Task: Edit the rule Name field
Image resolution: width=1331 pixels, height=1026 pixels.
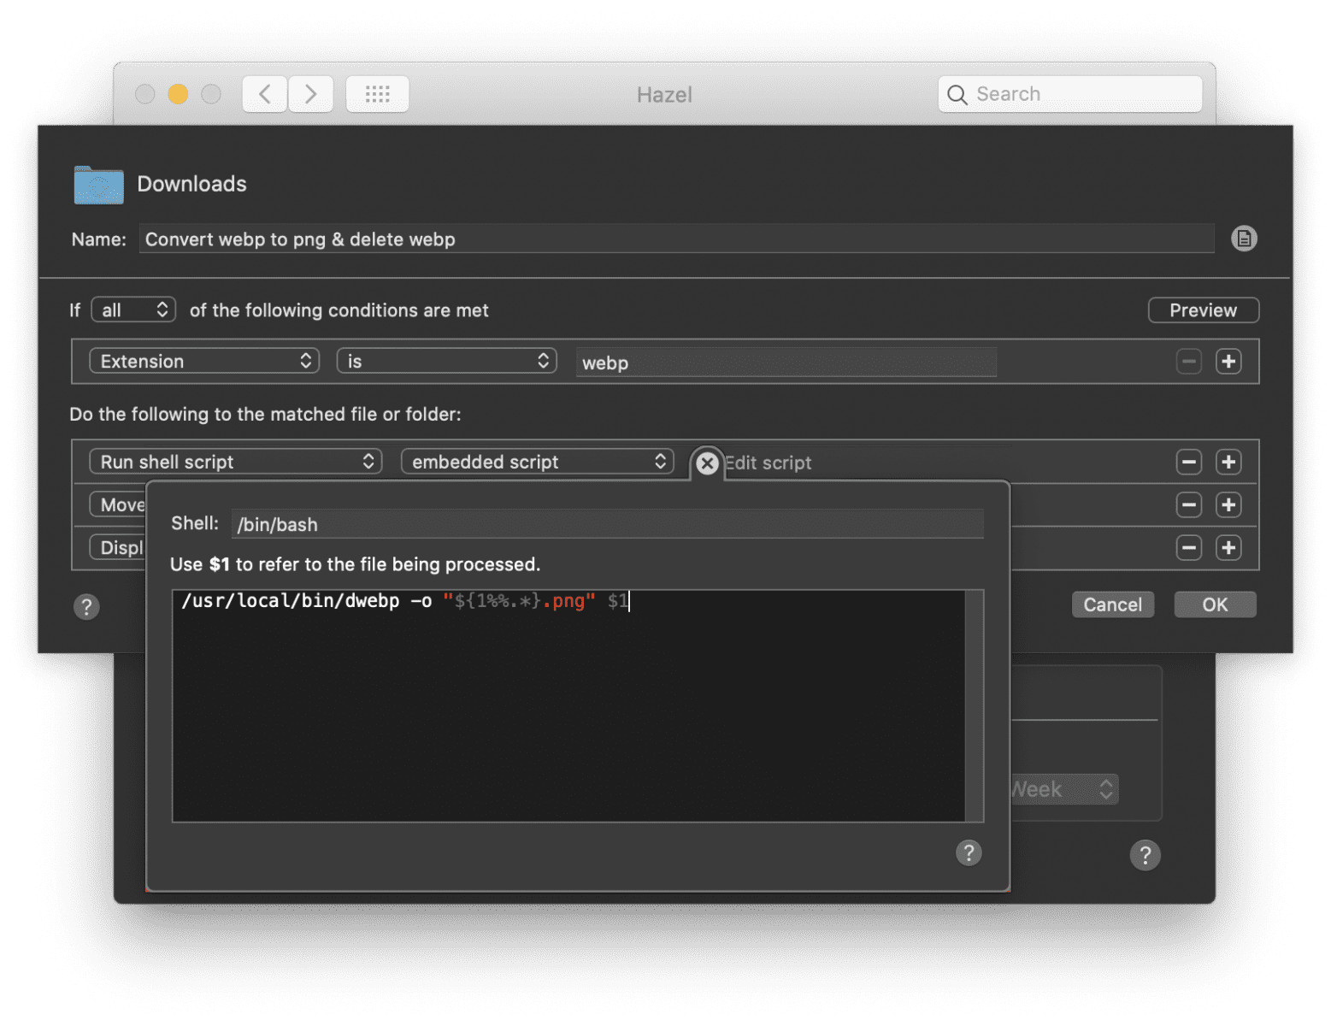Action: (676, 239)
